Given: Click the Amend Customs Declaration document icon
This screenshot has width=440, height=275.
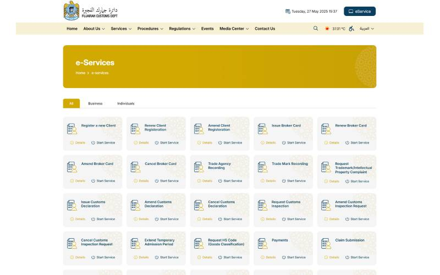Looking at the screenshot, I should [135, 205].
